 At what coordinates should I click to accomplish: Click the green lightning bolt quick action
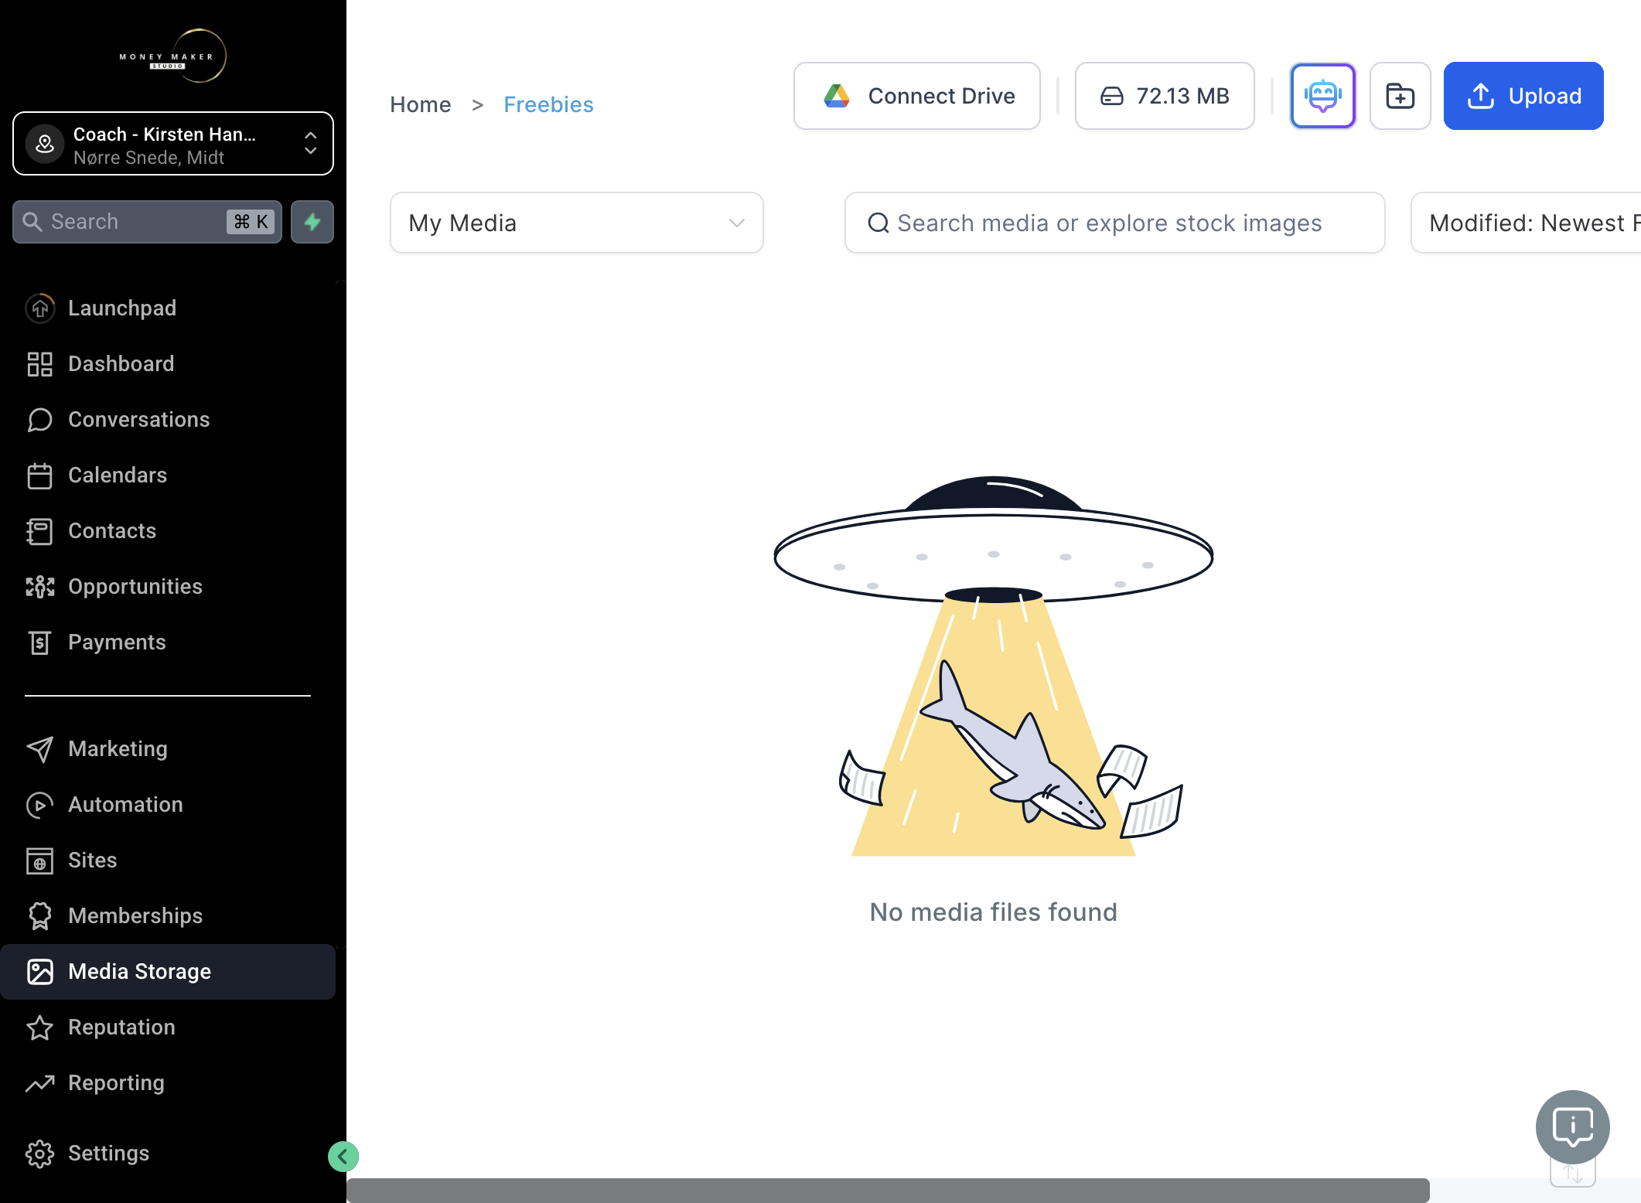pos(312,222)
